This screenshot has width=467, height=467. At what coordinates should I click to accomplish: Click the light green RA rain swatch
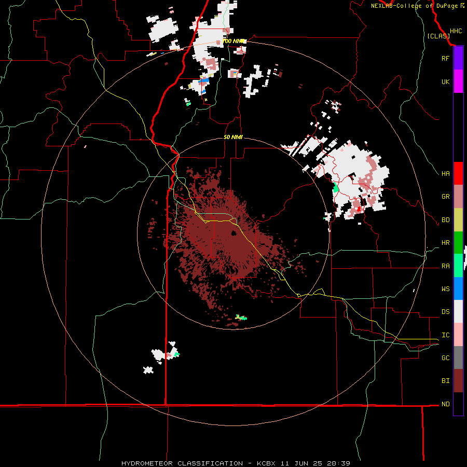coord(458,266)
